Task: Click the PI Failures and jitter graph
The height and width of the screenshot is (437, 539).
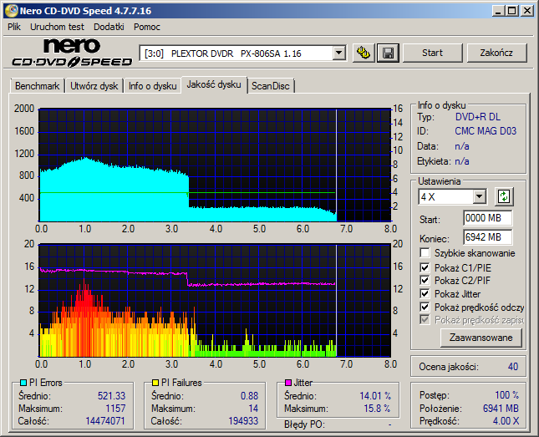Action: pyautogui.click(x=216, y=301)
